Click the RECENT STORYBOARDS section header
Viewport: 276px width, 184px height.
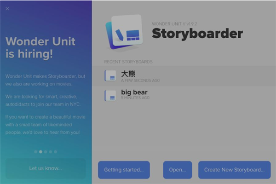[x=128, y=62]
